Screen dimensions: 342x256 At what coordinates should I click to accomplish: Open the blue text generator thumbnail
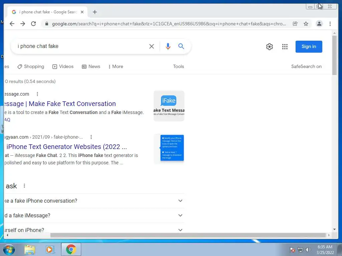(169, 149)
